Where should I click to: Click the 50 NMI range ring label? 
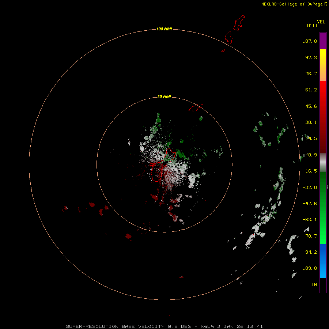click(164, 97)
